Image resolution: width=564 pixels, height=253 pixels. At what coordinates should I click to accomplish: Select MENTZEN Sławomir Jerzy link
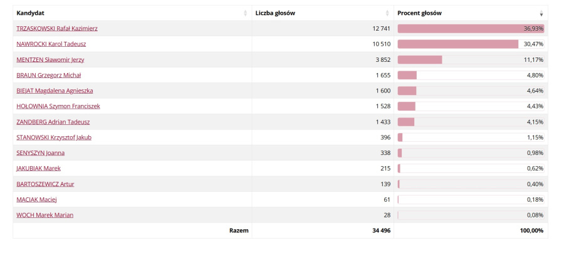coord(50,60)
